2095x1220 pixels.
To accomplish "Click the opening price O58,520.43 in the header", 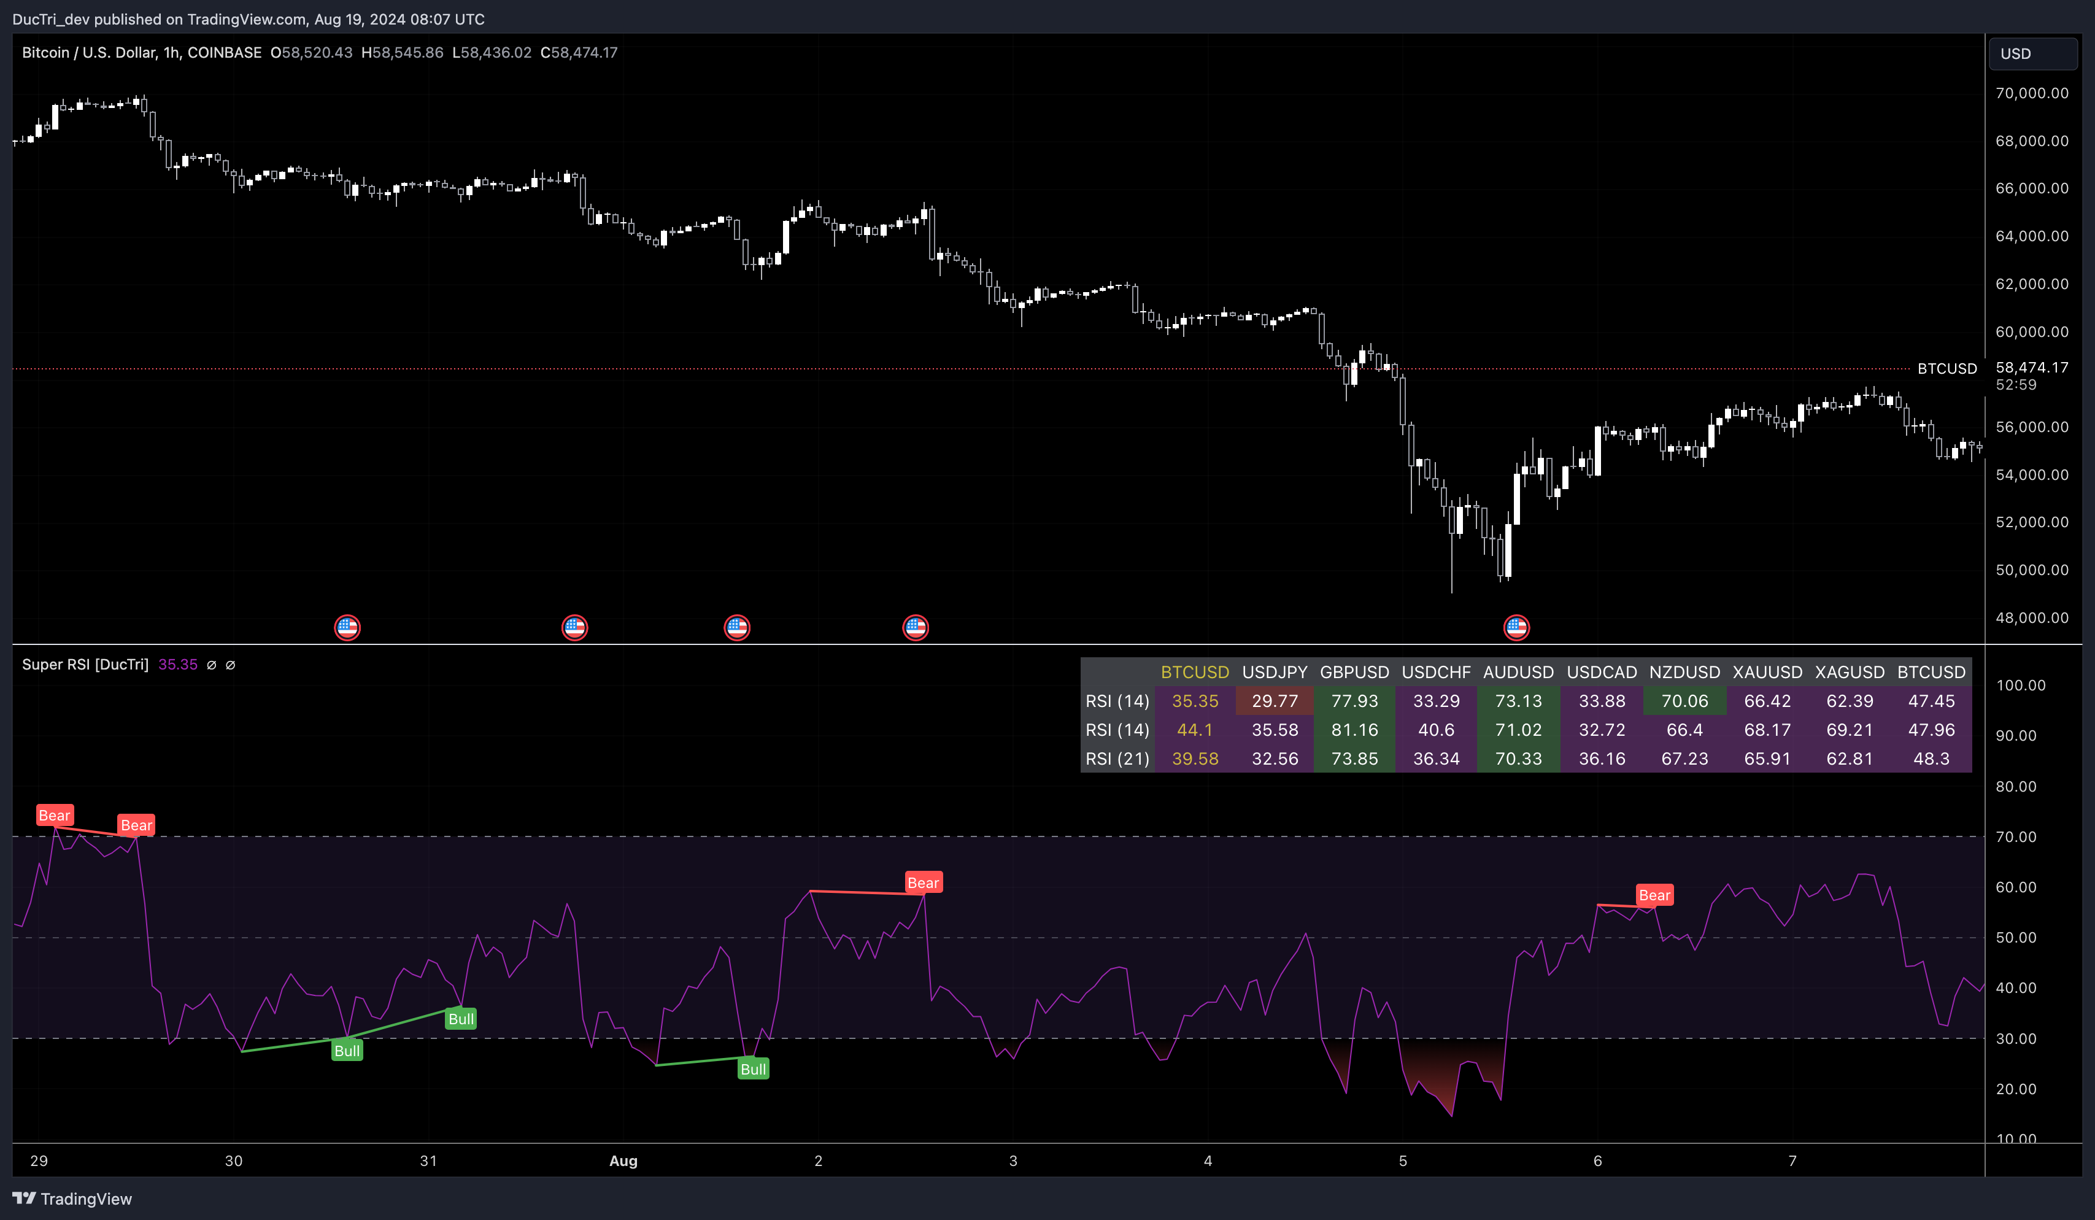I will [311, 52].
